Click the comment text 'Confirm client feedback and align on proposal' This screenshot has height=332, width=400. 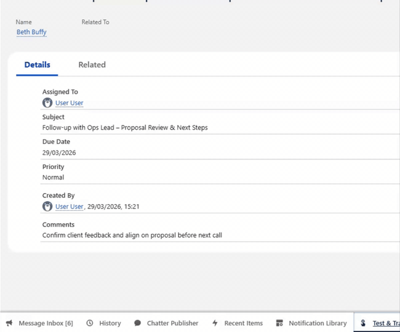pyautogui.click(x=109, y=235)
